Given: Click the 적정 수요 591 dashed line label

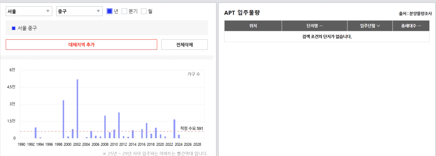Looking at the screenshot, I should click(191, 128).
